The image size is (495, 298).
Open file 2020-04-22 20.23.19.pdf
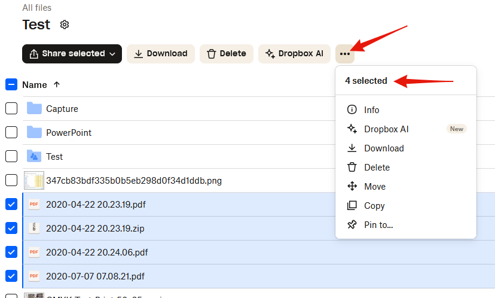(x=96, y=205)
